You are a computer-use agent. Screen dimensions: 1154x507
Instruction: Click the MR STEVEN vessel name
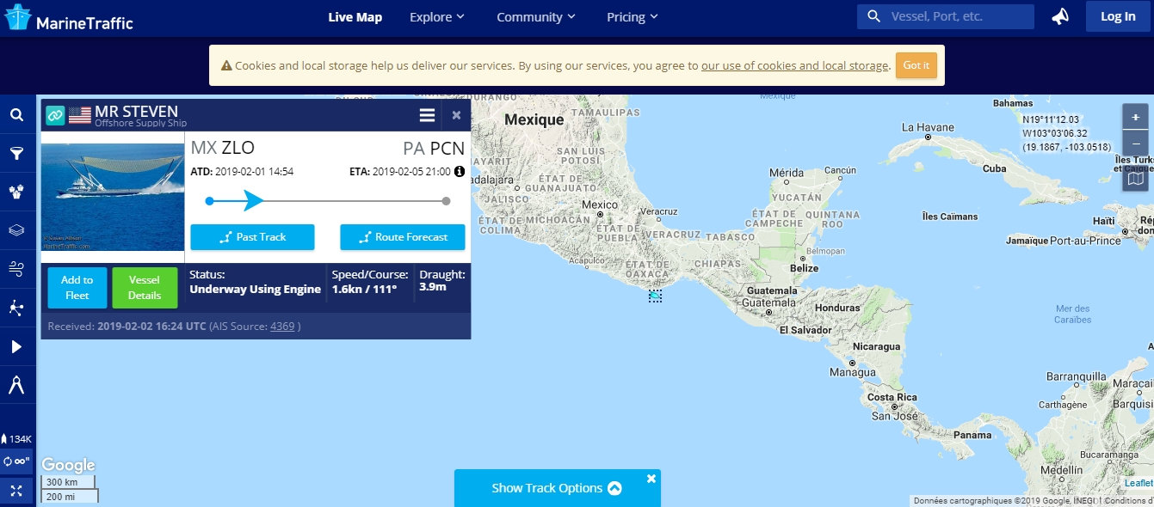[137, 111]
